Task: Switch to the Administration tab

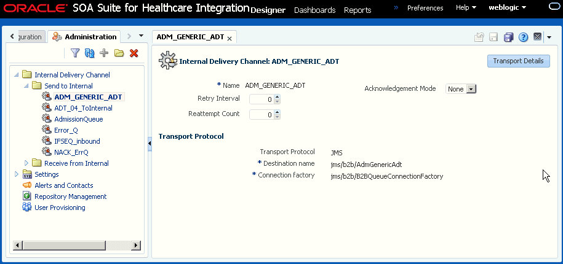Action: point(84,37)
